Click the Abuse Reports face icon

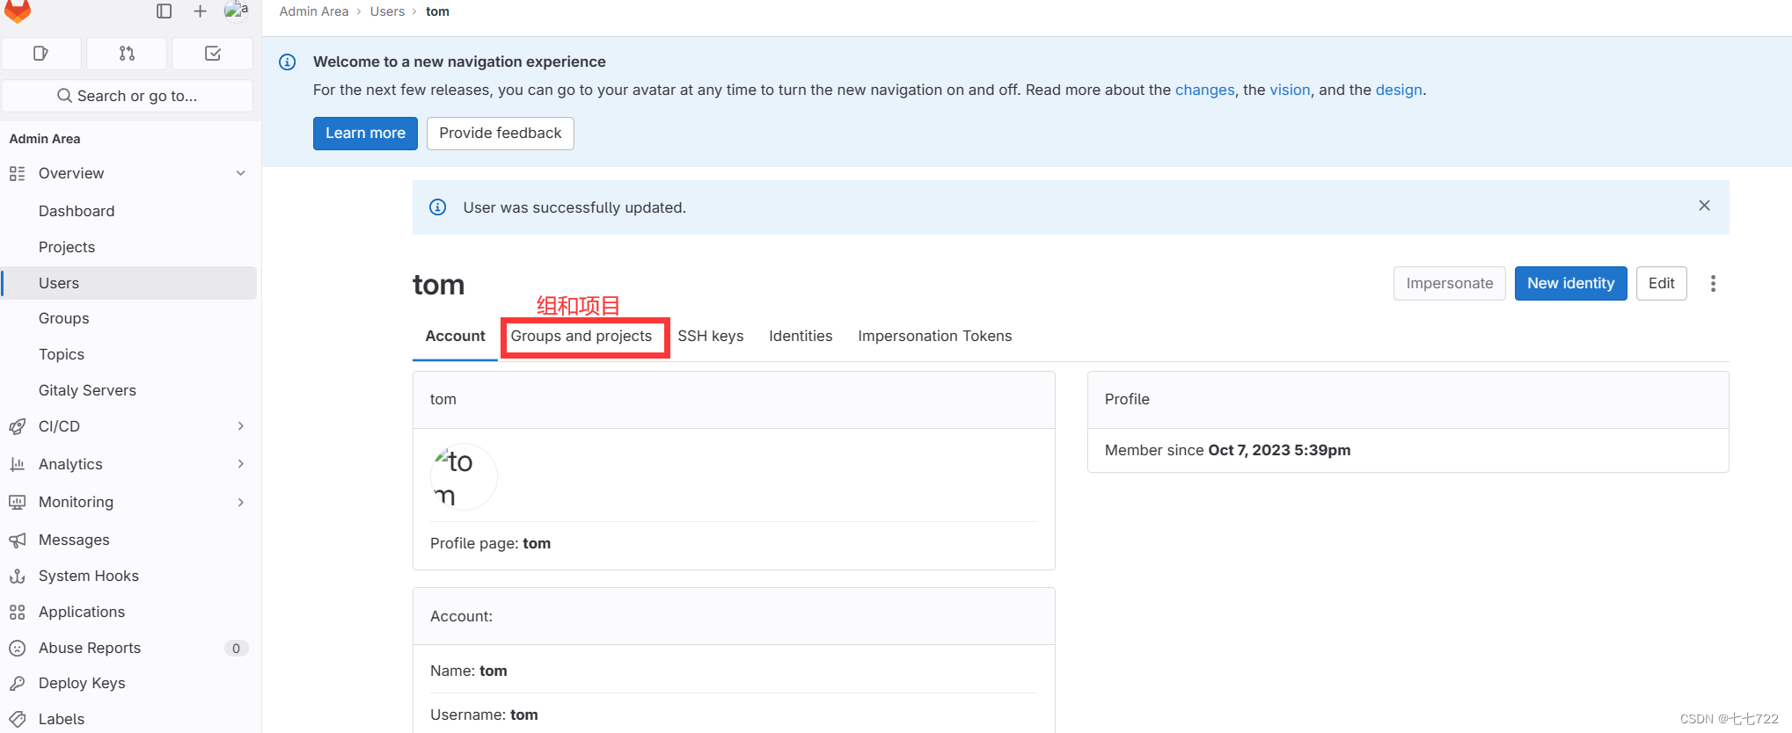[x=17, y=648]
